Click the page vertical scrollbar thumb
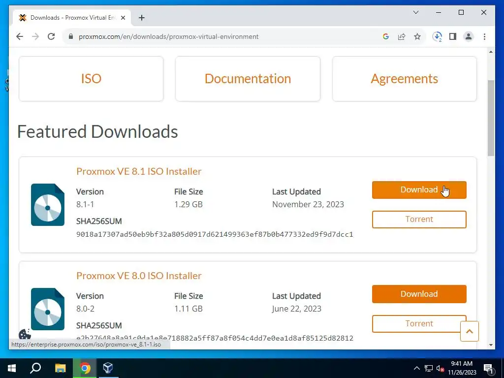Viewport: 504px width, 378px height. (x=491, y=118)
